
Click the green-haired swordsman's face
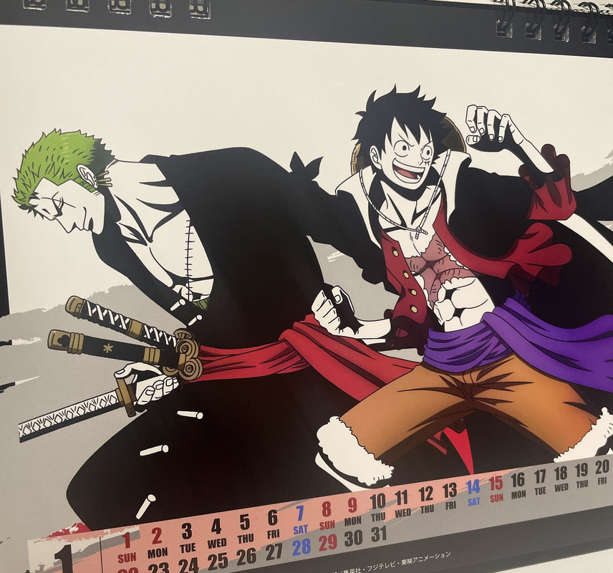point(67,206)
